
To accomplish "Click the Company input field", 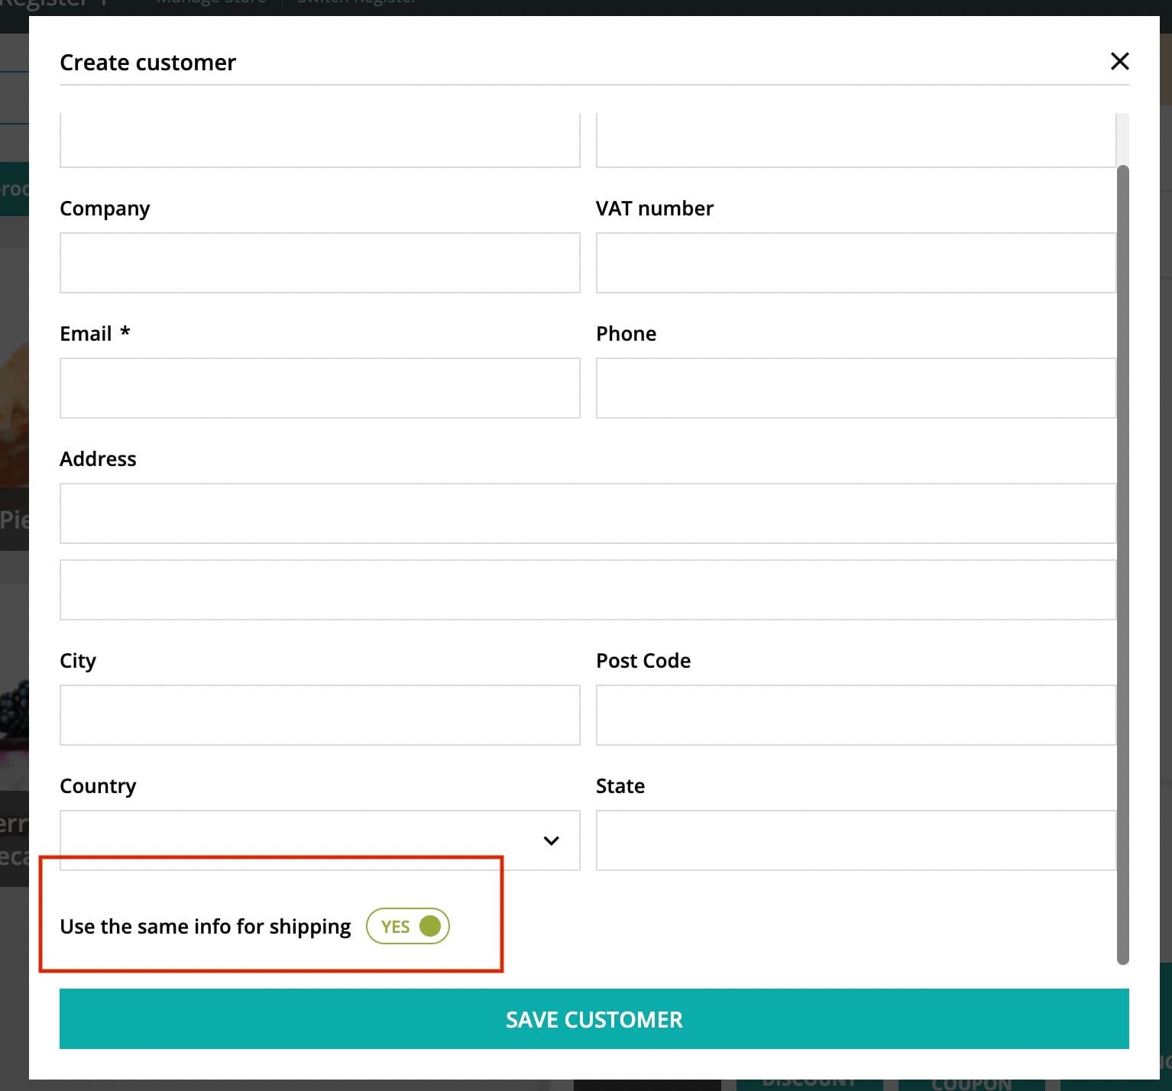I will click(x=319, y=263).
